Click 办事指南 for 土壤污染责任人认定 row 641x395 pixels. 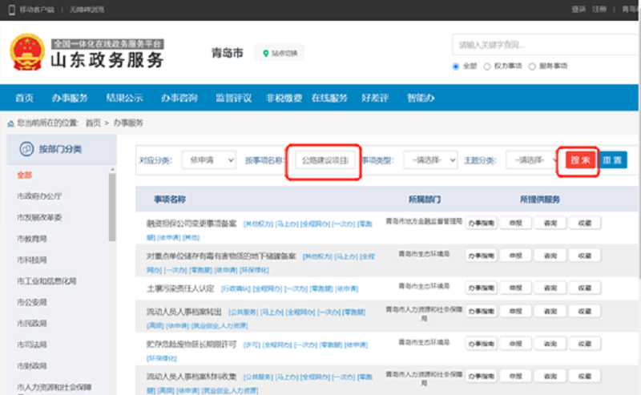click(x=482, y=288)
